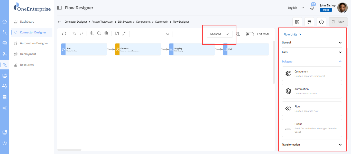Image resolution: width=351 pixels, height=154 pixels.
Task: Click the redo arrow in toolbar
Action: 82,34
